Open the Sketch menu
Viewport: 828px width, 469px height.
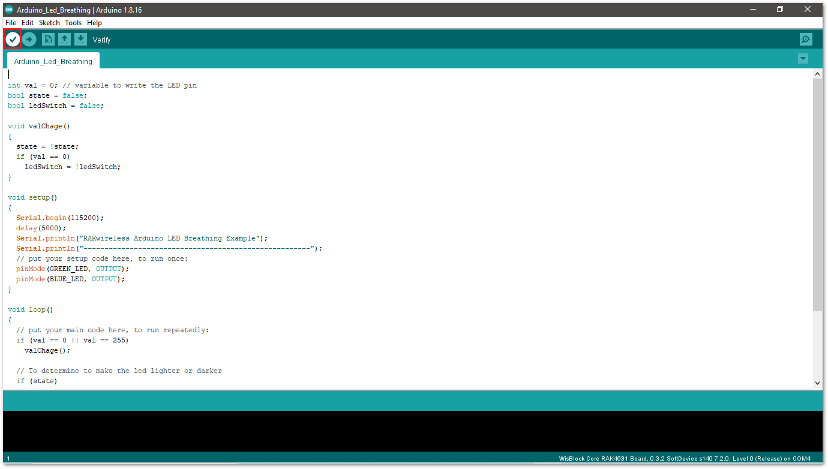(x=49, y=23)
